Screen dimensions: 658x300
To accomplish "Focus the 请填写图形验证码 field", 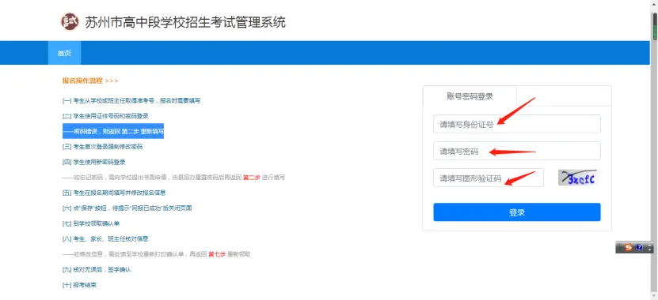I will [x=489, y=178].
